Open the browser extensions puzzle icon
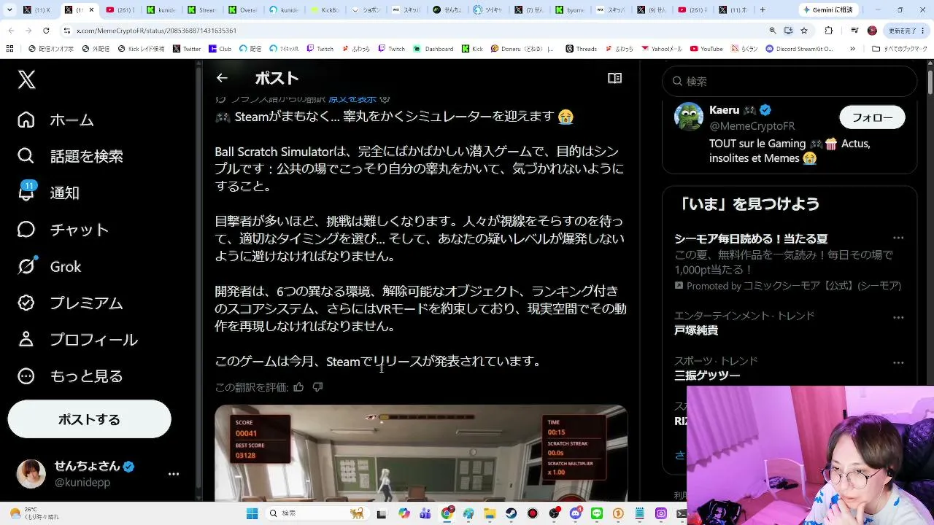The image size is (934, 525). (x=829, y=31)
